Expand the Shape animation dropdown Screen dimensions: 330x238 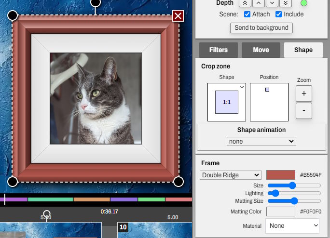(261, 142)
